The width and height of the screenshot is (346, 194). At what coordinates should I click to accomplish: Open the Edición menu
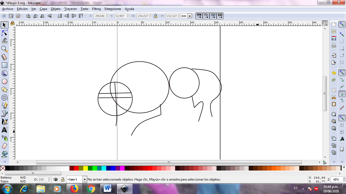point(22,9)
